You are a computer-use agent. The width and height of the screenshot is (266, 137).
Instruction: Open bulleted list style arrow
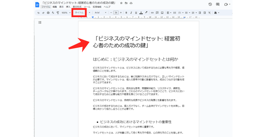[189, 13]
